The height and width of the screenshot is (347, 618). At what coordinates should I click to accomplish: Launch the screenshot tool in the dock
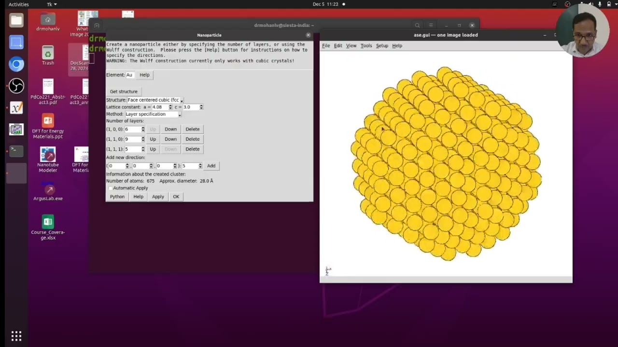coord(16,42)
